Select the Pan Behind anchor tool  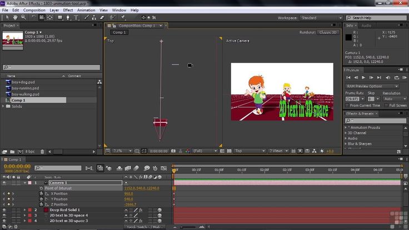tap(50, 17)
